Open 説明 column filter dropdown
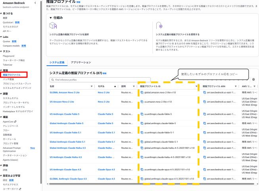The image size is (259, 191). coord(134,86)
